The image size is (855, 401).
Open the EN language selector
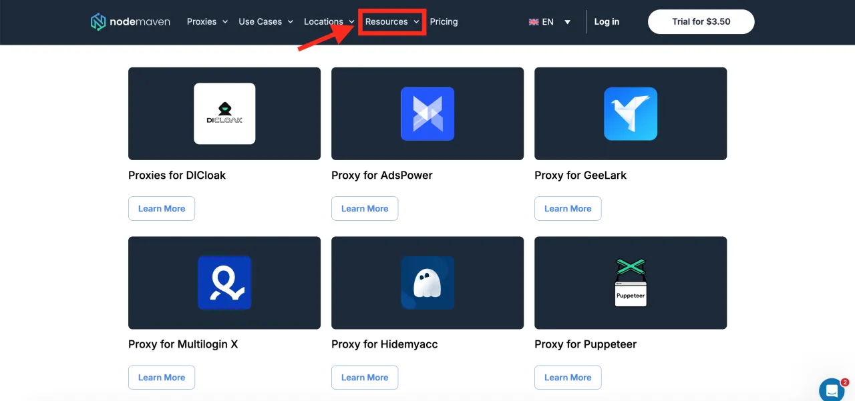(x=550, y=22)
